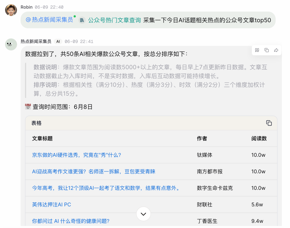Screen dimensions: 290x228
Task: Copy the AI message with the copy icon
Action: coord(267,50)
